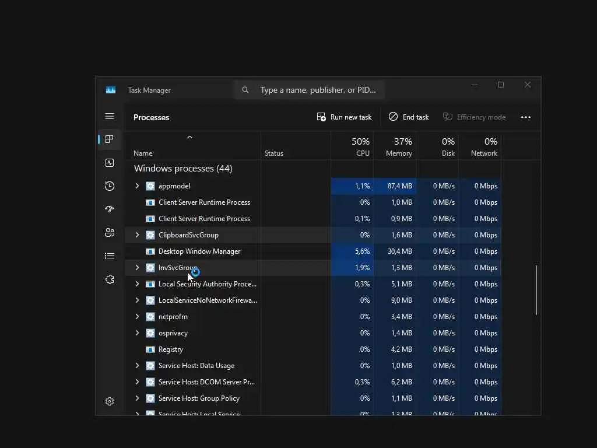Click End task button
Image resolution: width=597 pixels, height=448 pixels.
[409, 117]
